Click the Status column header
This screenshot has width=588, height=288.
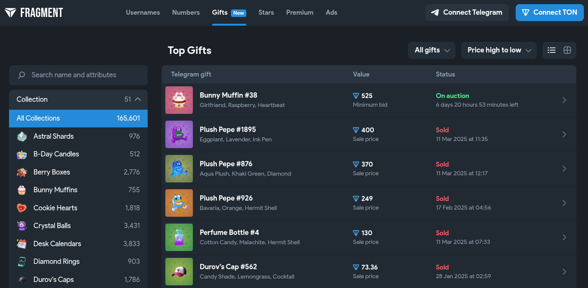pyautogui.click(x=445, y=74)
